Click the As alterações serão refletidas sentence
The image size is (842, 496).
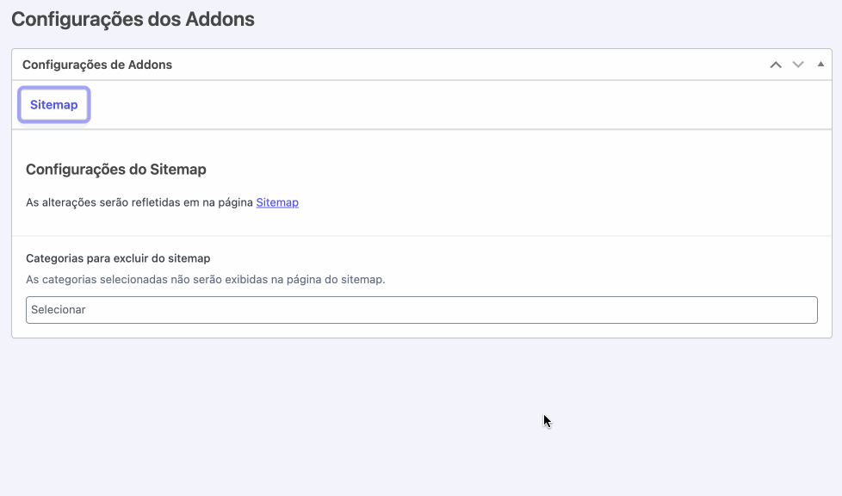pyautogui.click(x=162, y=202)
